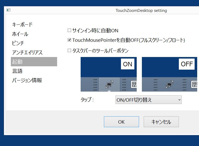199x146 pixels.
Task: Show the バージョン情報 page
Action: click(x=27, y=80)
